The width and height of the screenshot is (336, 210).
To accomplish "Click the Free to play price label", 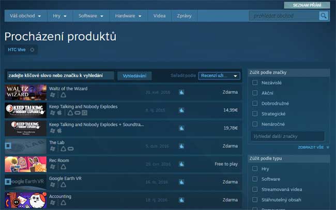I will (226, 164).
